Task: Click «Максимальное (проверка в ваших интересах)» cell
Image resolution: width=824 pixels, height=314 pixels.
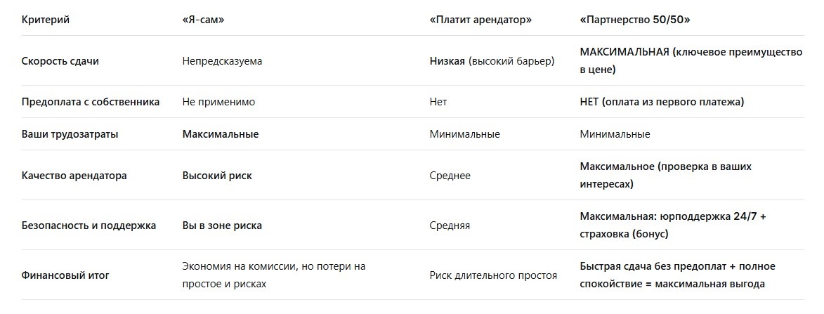Action: tap(666, 175)
